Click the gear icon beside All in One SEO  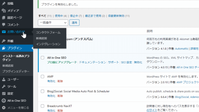(x=4, y=101)
